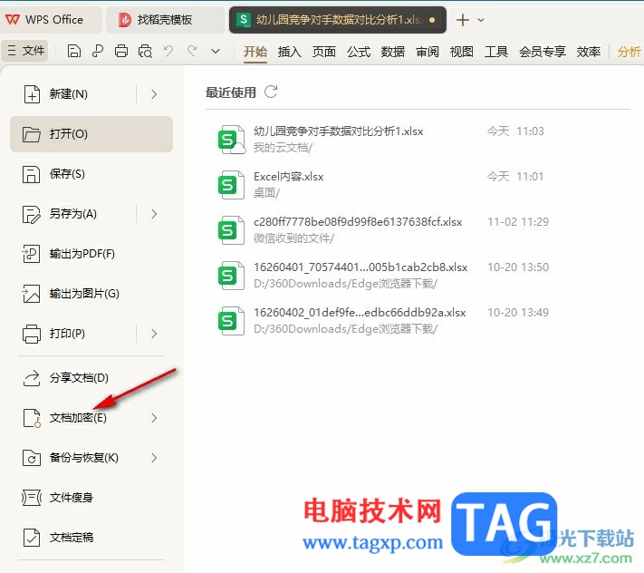Choose 分享文档(D) menu entry
Screen dimensions: 644x573
(91, 378)
